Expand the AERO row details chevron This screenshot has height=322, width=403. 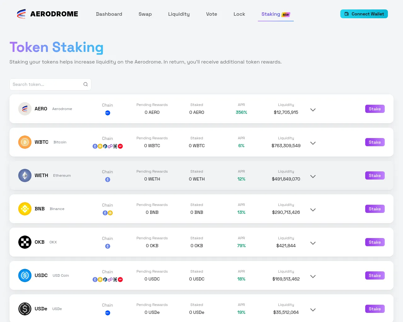[x=313, y=110]
